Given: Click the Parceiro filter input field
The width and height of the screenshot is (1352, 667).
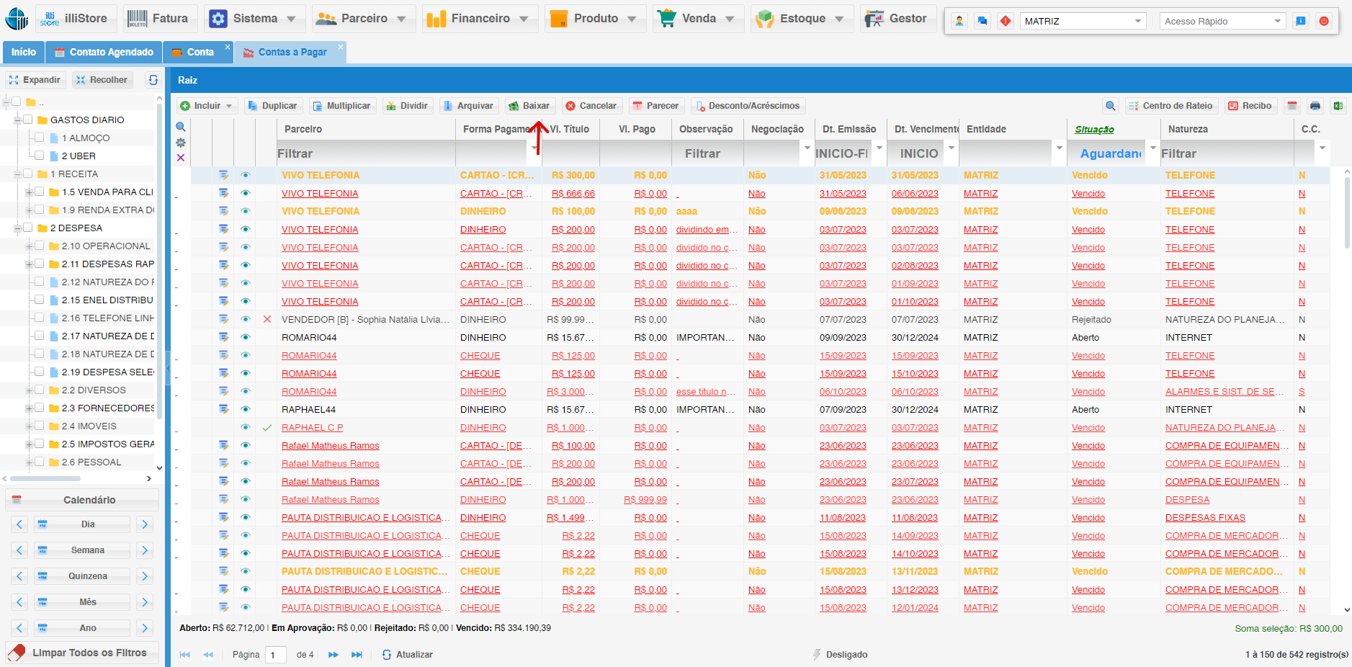Looking at the screenshot, I should pyautogui.click(x=365, y=153).
